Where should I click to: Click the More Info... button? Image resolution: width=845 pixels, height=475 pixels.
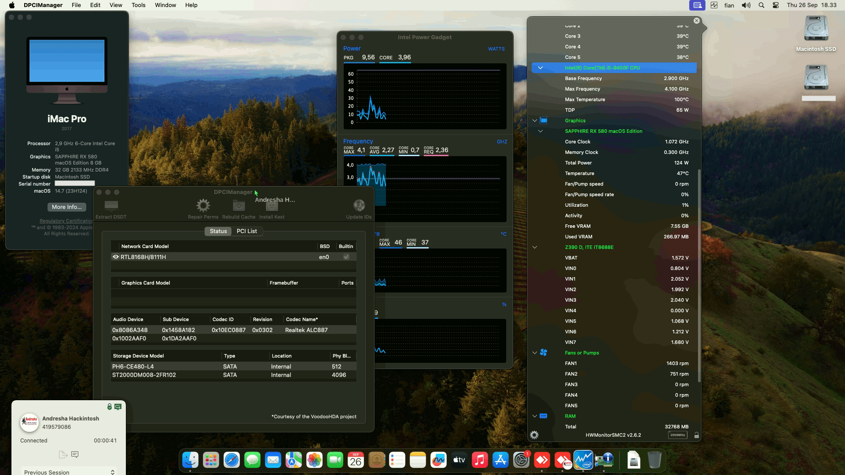point(67,207)
